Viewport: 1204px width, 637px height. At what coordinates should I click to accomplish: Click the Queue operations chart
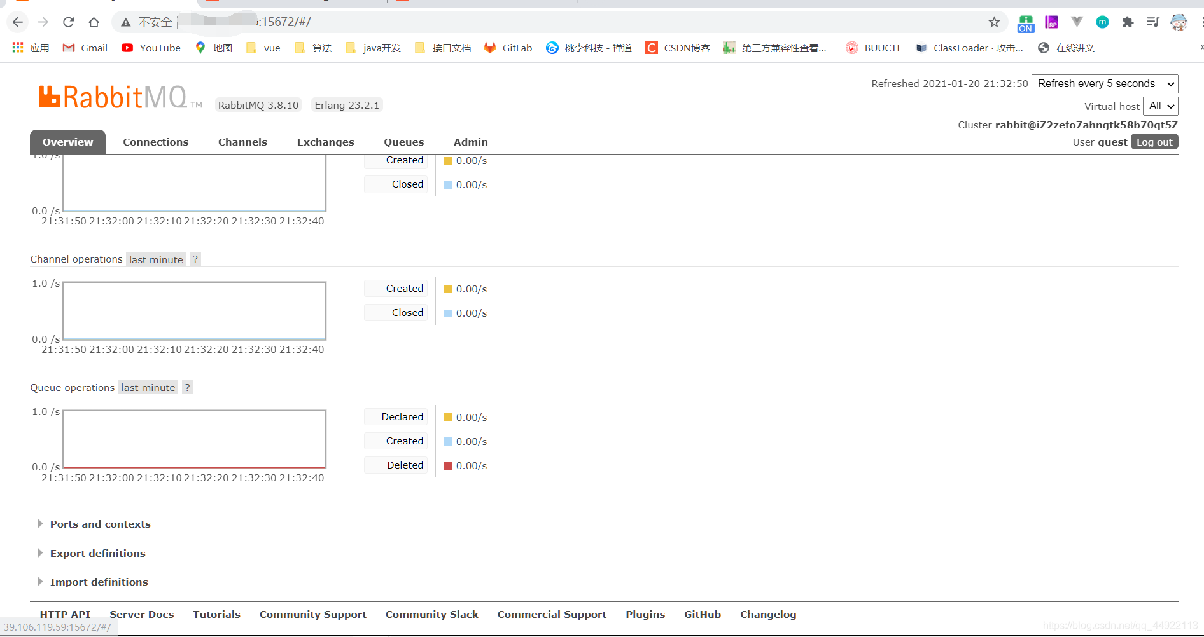tap(194, 439)
